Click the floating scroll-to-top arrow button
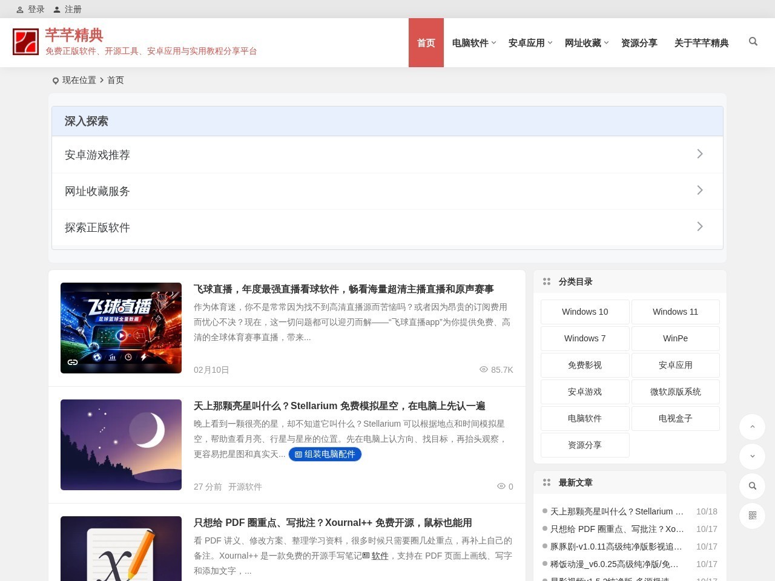The height and width of the screenshot is (581, 775). [x=753, y=427]
